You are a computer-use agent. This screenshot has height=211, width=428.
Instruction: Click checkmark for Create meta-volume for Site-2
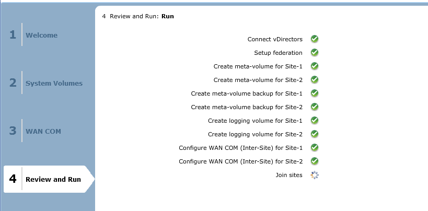tap(315, 80)
